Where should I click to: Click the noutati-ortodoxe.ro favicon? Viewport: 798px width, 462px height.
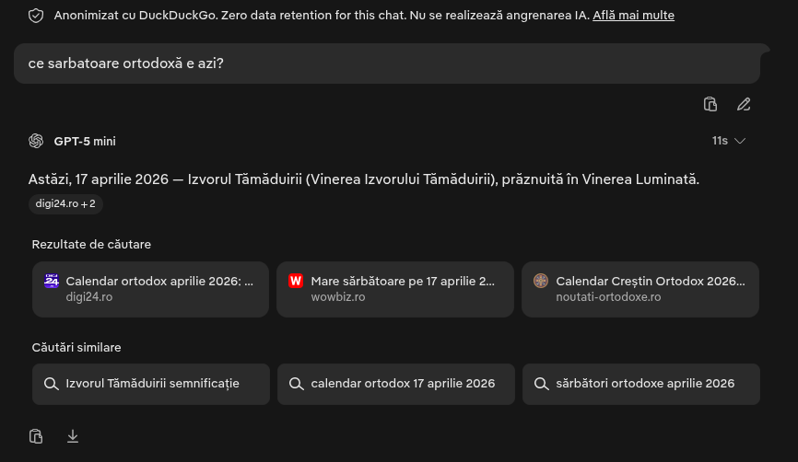tap(541, 281)
